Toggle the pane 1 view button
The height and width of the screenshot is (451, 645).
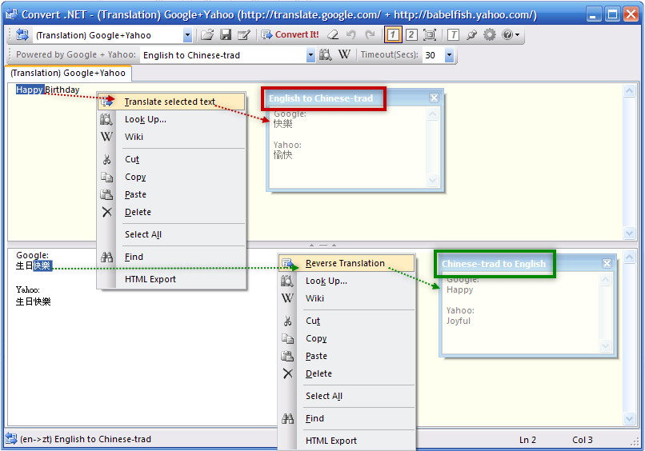[x=393, y=35]
